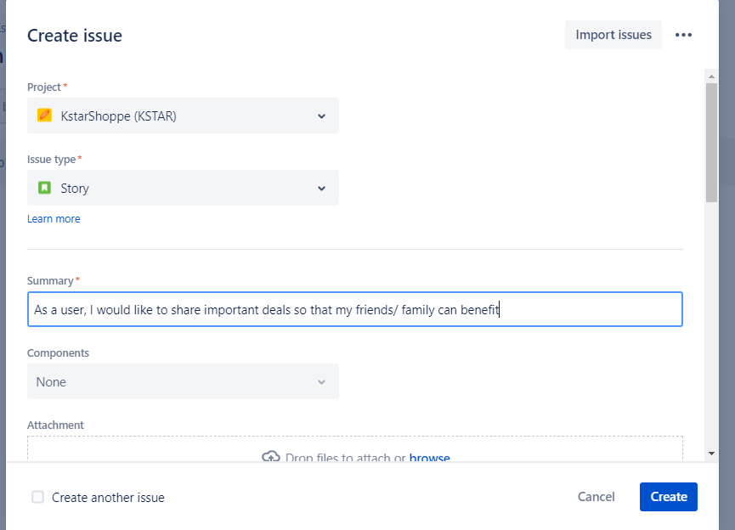The height and width of the screenshot is (530, 735).
Task: Click inside the Summary text field
Action: point(354,309)
